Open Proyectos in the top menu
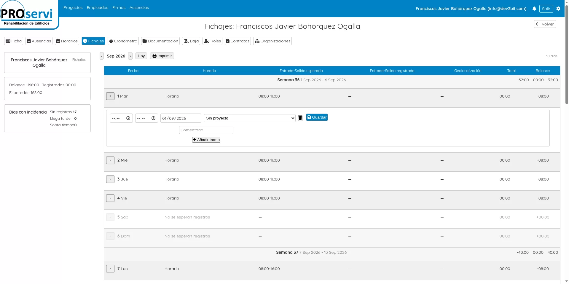 click(73, 7)
